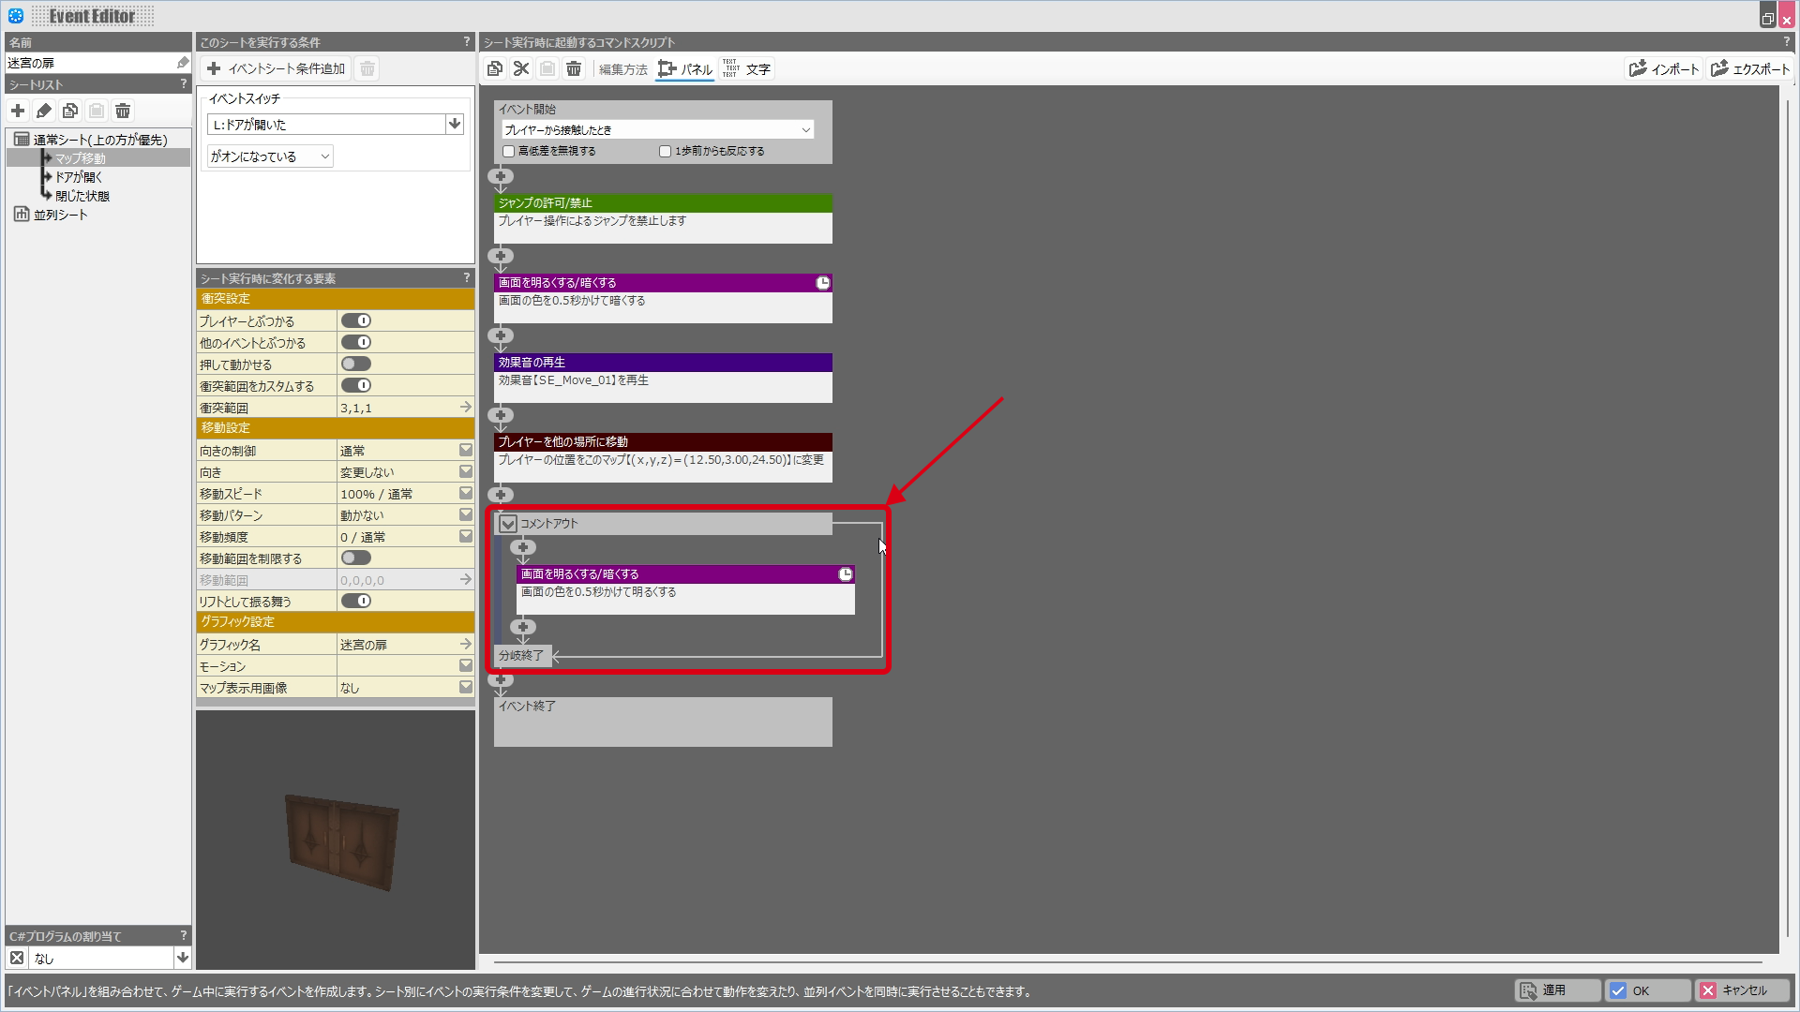Screen dimensions: 1800x1012
Task: Click the delete sheet trash icon
Action: (123, 111)
